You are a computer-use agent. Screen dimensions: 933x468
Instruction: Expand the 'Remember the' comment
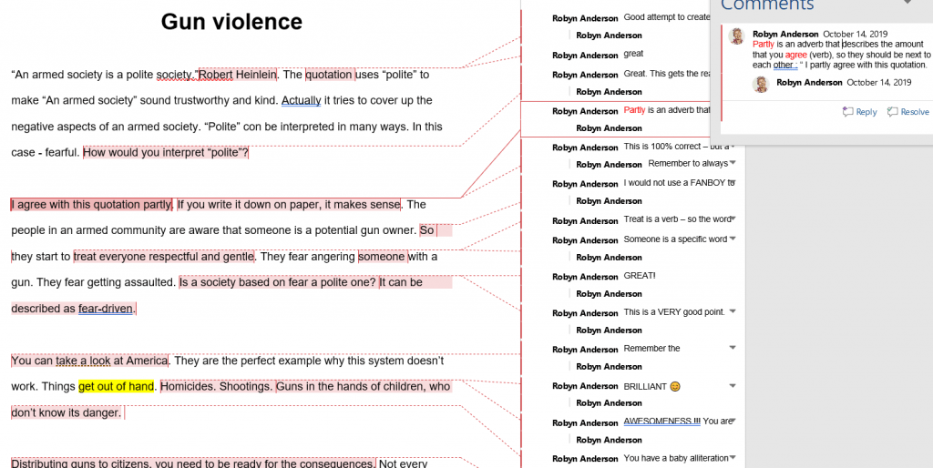click(x=733, y=348)
